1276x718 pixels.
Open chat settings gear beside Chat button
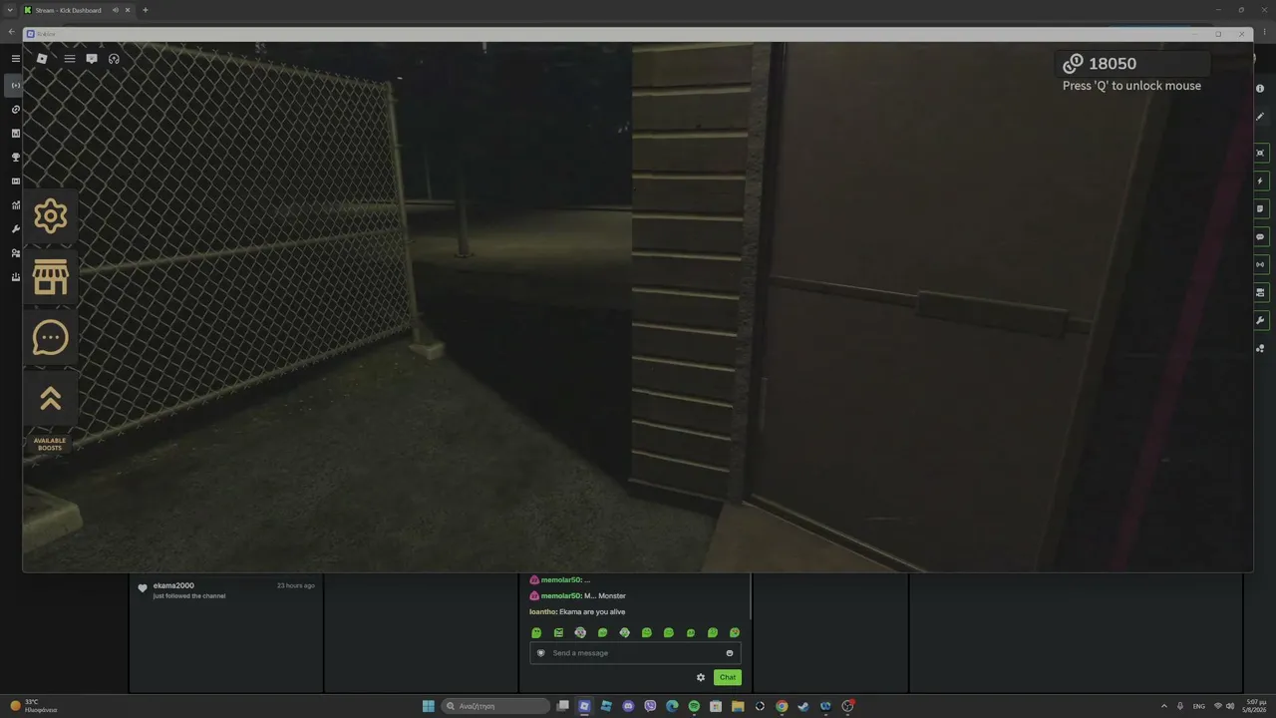701,677
